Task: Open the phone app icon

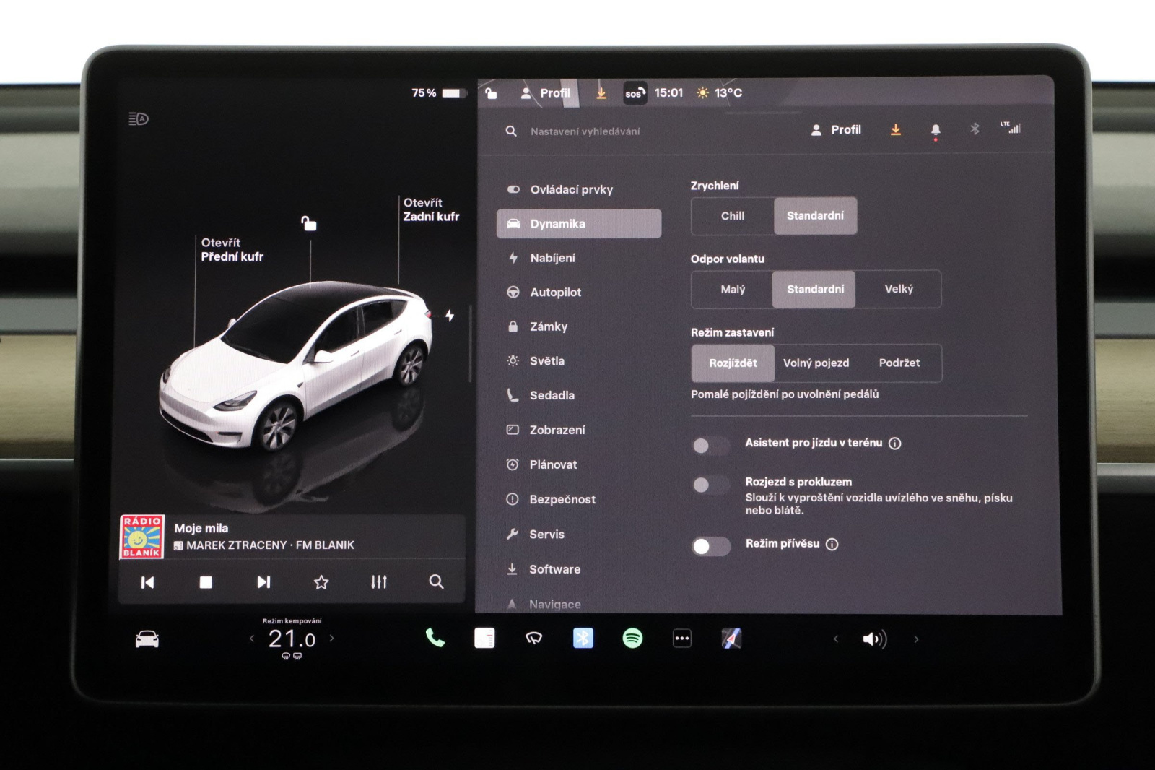Action: pyautogui.click(x=435, y=638)
